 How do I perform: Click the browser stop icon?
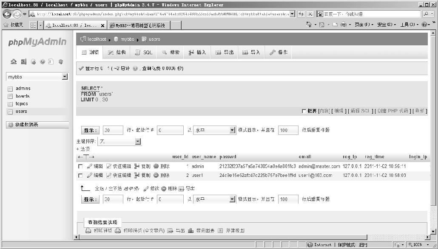tap(310, 14)
